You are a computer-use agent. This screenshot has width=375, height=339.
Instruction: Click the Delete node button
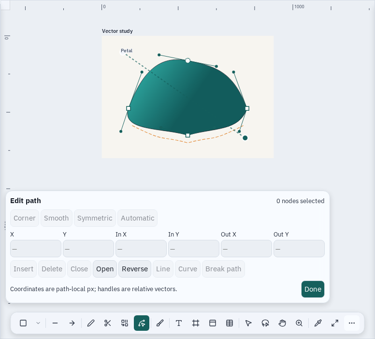click(x=52, y=269)
